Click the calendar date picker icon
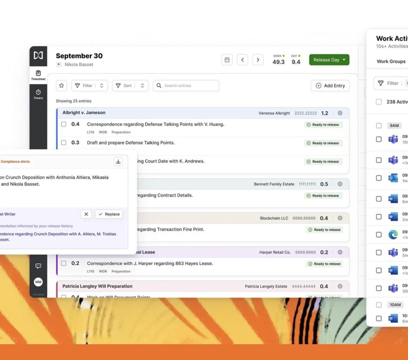Viewport: 408px width, 360px height. 227,60
